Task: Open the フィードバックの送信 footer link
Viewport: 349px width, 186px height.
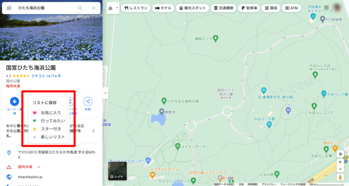Action: [293, 184]
